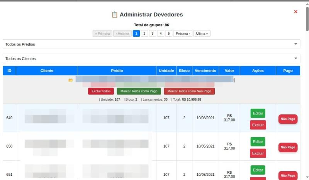This screenshot has height=180, width=309.
Task: Click the due date 10/08/2021
Action: 205,175
